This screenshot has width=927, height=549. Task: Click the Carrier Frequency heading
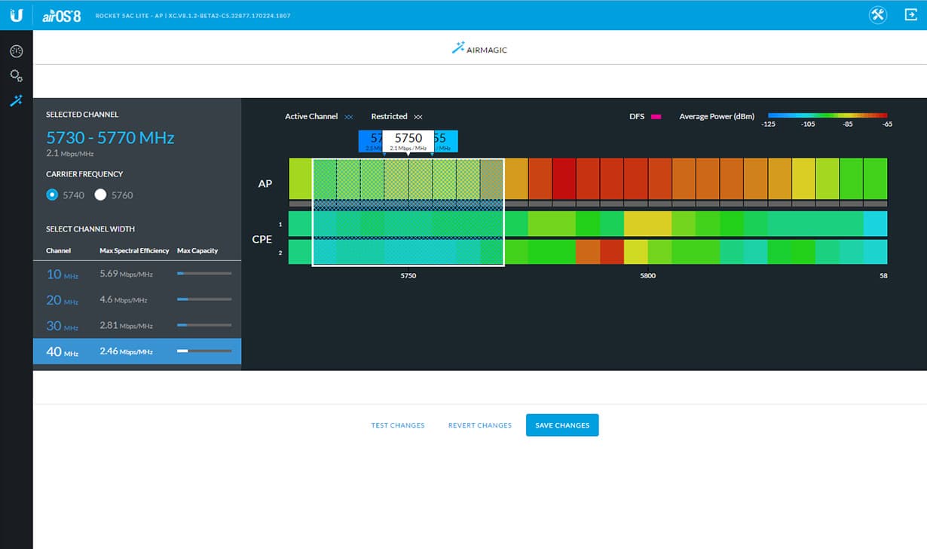[84, 174]
